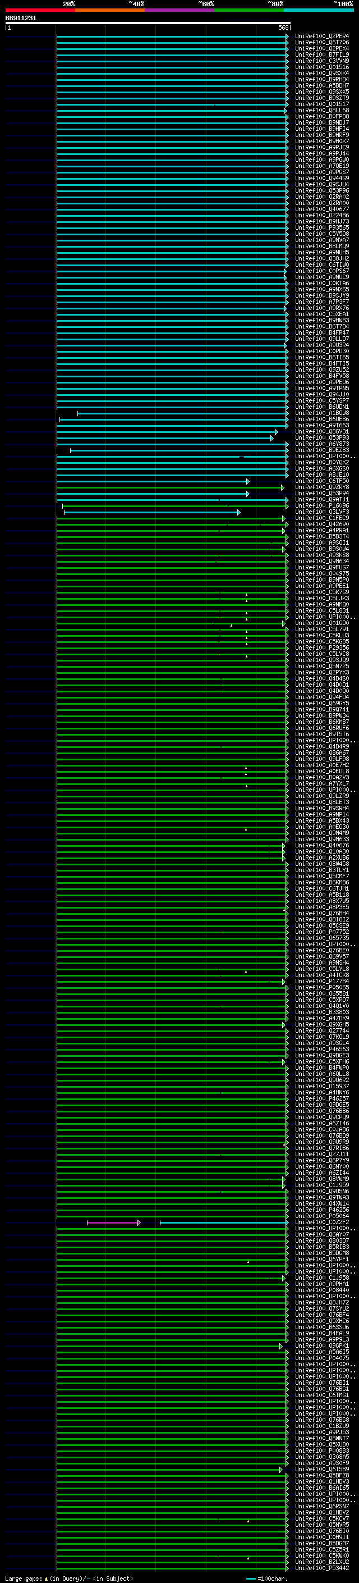Select hit label UniRef100_B9NDJ7
This screenshot has width=359, height=1583.
coord(322,123)
